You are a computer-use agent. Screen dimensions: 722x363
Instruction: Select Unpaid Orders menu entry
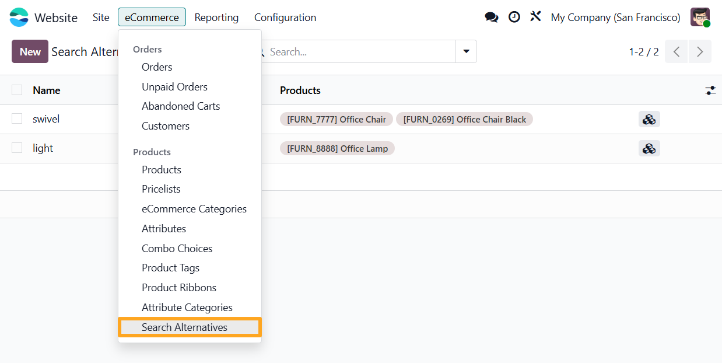pyautogui.click(x=174, y=87)
